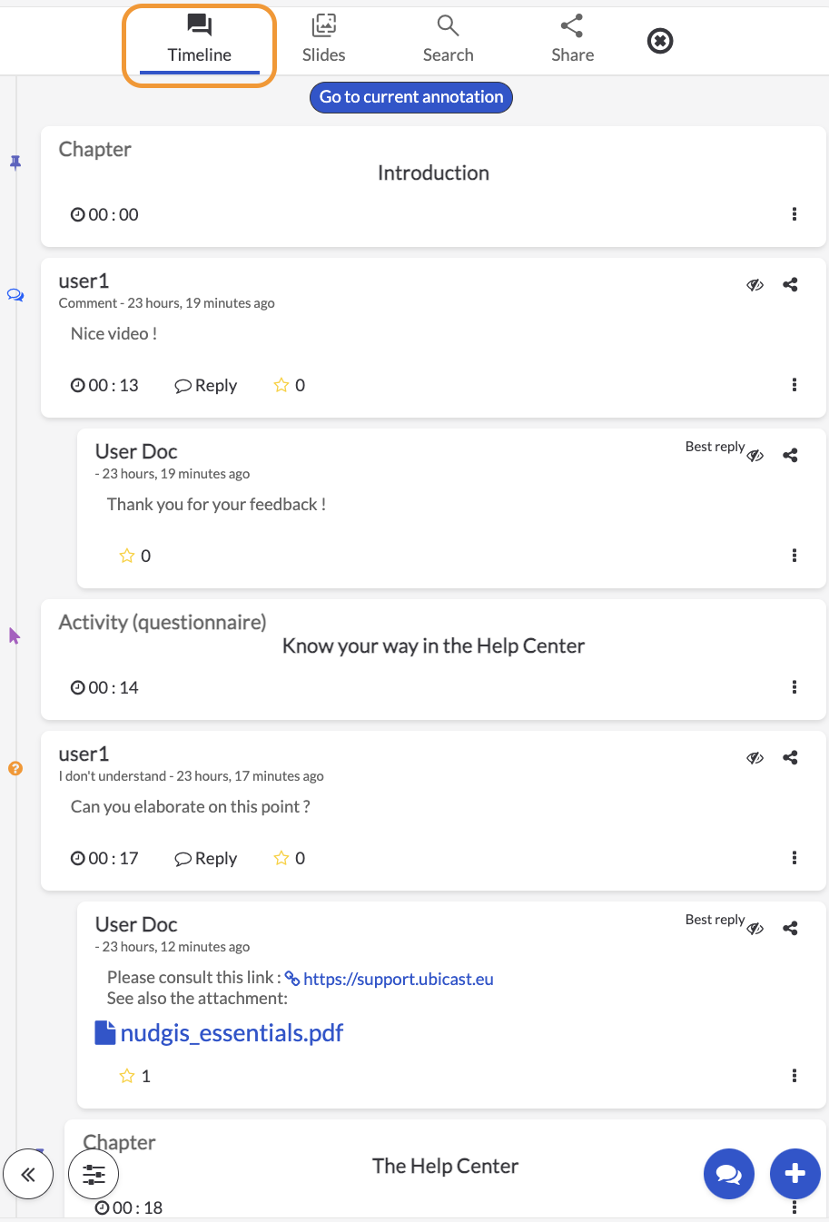Image resolution: width=829 pixels, height=1222 pixels.
Task: Share the 'Nice video !' comment
Action: (790, 284)
